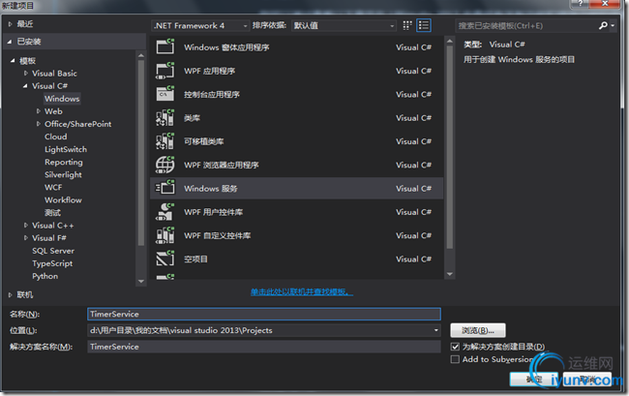Collapse the 已安装 section
This screenshot has width=629, height=396.
point(10,42)
